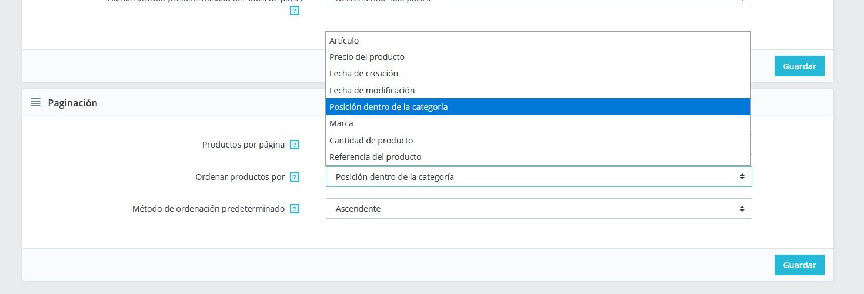Viewport: 864px width, 294px height.
Task: Select Fecha de modificación option
Action: click(372, 91)
